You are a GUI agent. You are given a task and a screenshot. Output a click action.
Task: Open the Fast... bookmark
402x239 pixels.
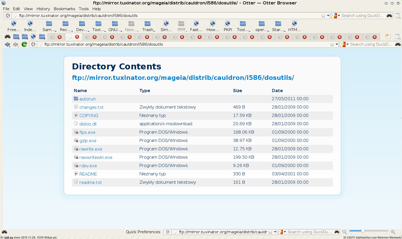[x=196, y=26]
